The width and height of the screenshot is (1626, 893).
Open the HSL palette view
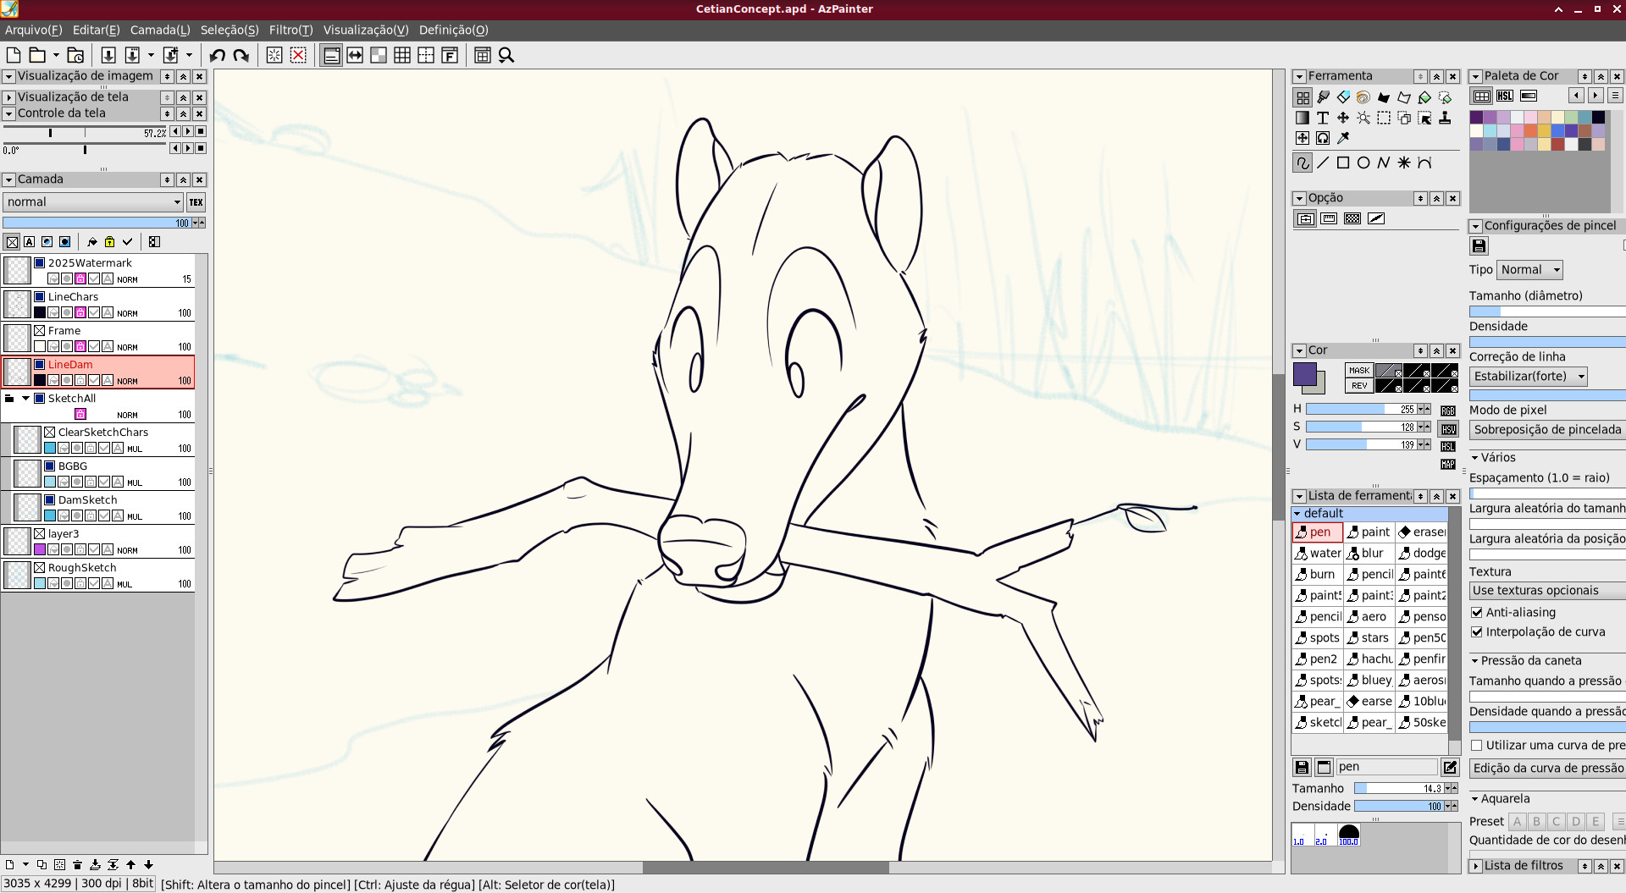tap(1505, 96)
